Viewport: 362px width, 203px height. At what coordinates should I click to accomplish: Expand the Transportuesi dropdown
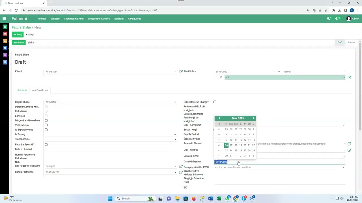pos(175,139)
